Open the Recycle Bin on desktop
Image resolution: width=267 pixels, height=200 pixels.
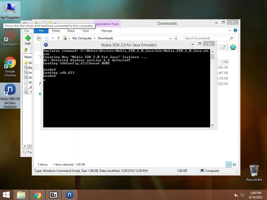pos(254,173)
